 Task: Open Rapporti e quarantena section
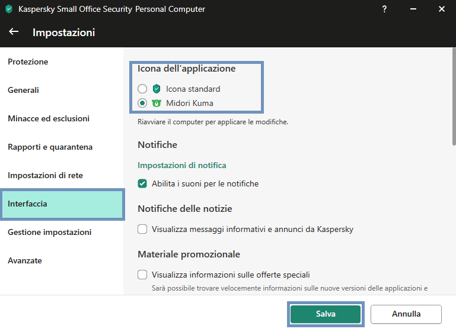[62, 147]
